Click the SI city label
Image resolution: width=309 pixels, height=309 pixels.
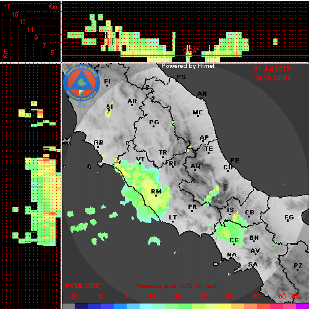click(109, 107)
